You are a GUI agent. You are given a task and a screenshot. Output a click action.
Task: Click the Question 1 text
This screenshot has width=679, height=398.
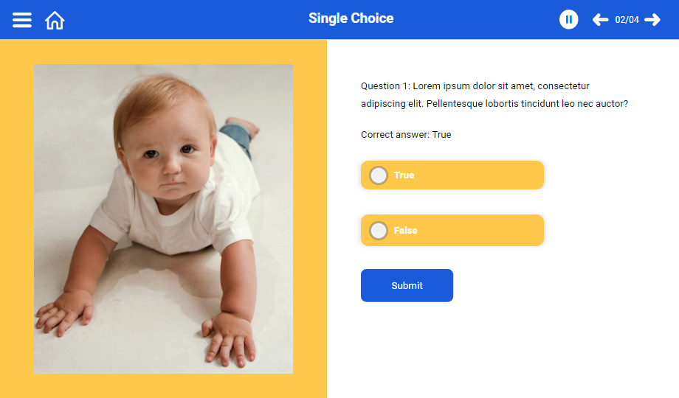(x=494, y=95)
